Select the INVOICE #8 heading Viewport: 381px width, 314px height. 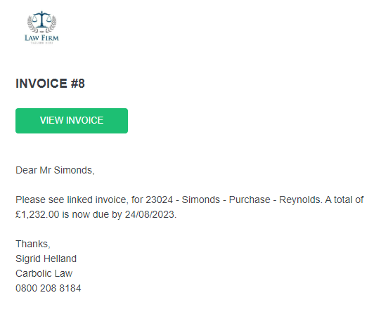(x=50, y=84)
